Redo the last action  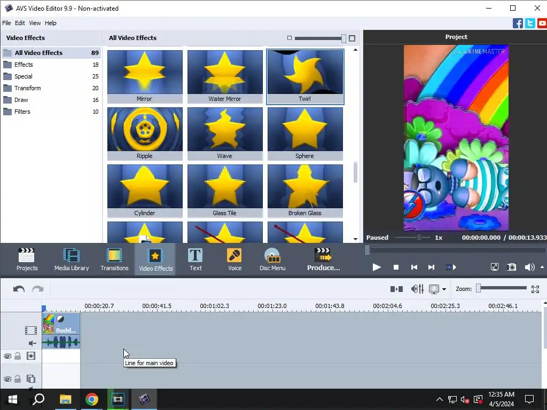tap(38, 289)
